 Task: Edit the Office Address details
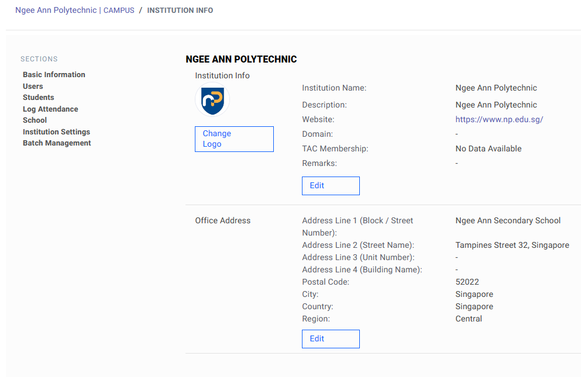[x=331, y=339]
